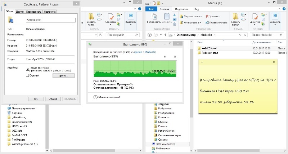Click the scissors Cut icon in Media ribbon
Screen dimensions: 288x154
[x=174, y=15]
